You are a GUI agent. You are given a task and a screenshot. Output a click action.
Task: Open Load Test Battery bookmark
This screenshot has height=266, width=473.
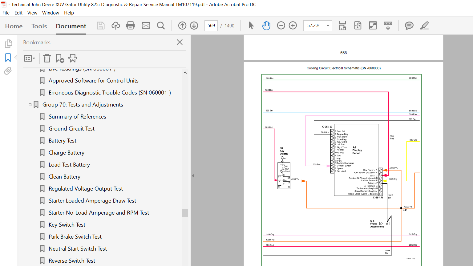click(69, 165)
